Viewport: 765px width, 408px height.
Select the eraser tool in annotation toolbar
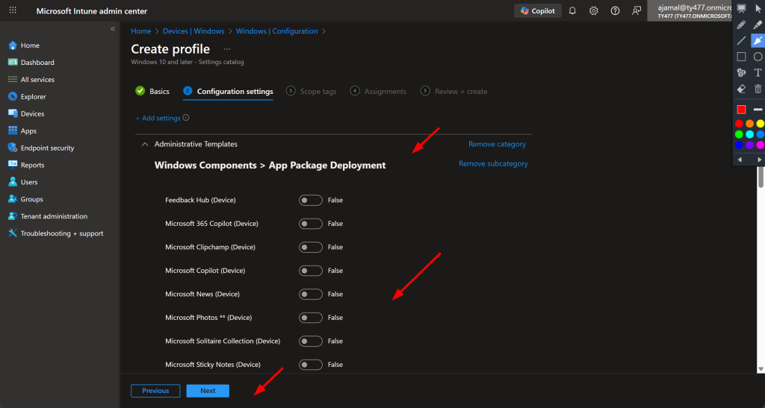(x=741, y=89)
